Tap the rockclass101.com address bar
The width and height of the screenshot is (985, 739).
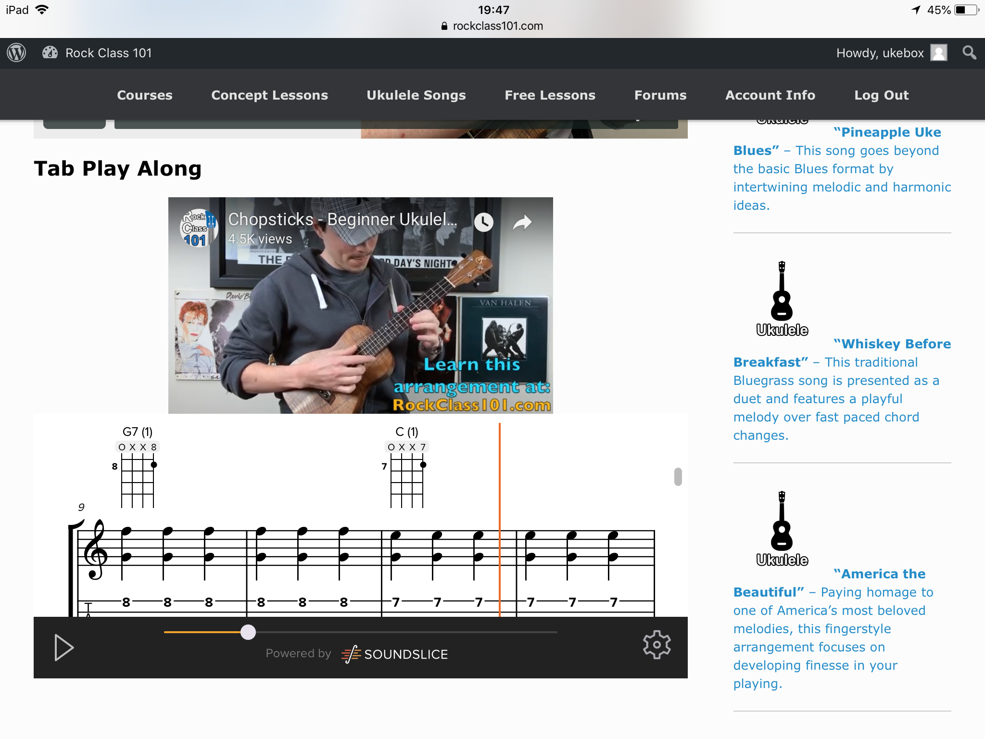click(x=492, y=26)
